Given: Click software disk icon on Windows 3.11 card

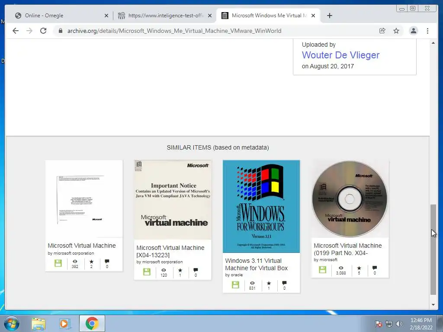Looking at the screenshot, I should pos(236,284).
